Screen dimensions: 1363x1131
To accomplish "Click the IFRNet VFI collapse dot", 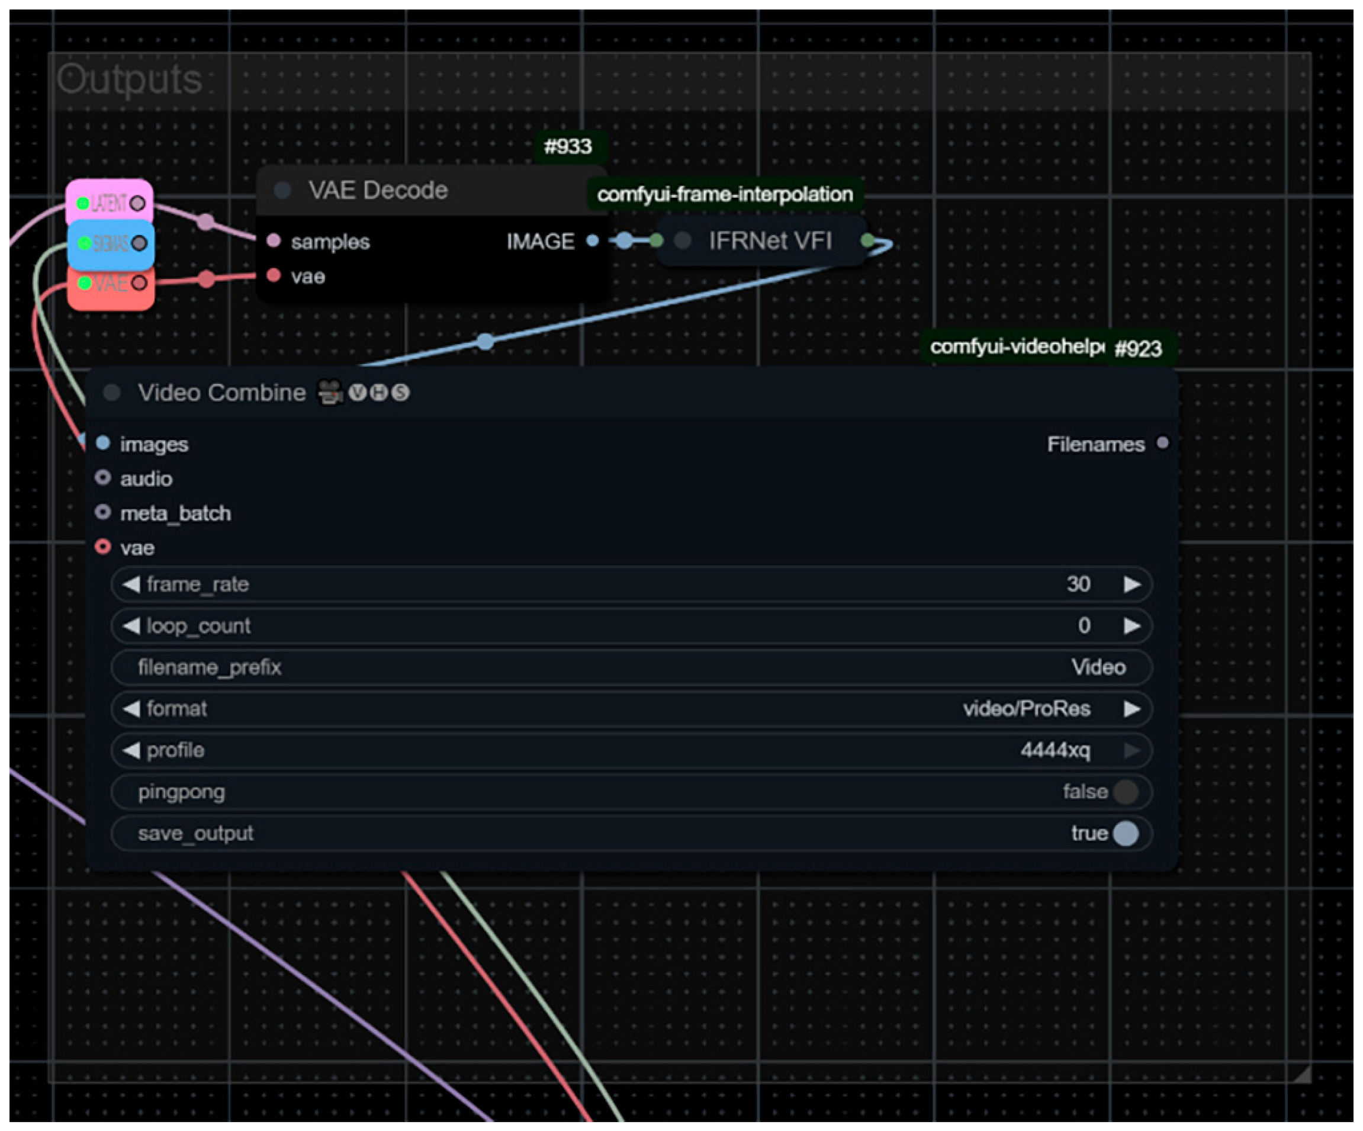I will (682, 241).
